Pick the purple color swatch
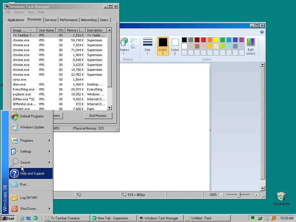The width and height of the screenshot is (296, 222). click(x=242, y=40)
